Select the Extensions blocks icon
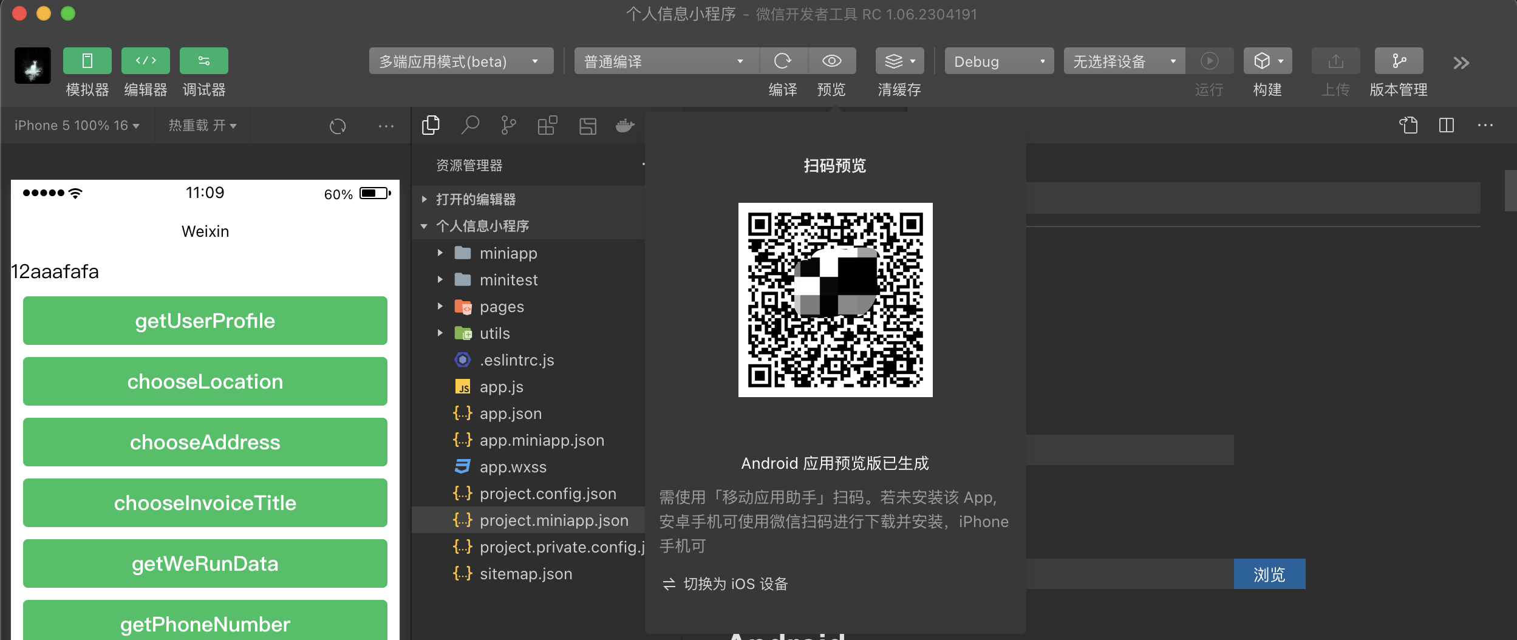This screenshot has width=1517, height=640. coord(547,125)
